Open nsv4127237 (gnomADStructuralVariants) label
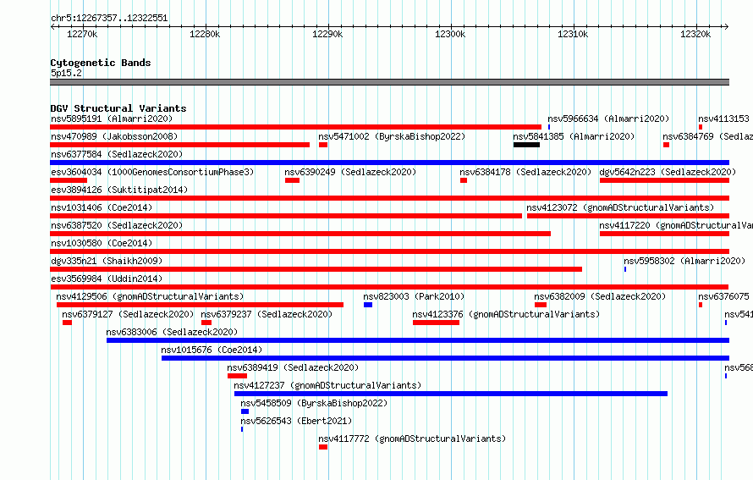This screenshot has height=480, width=753. tap(327, 385)
